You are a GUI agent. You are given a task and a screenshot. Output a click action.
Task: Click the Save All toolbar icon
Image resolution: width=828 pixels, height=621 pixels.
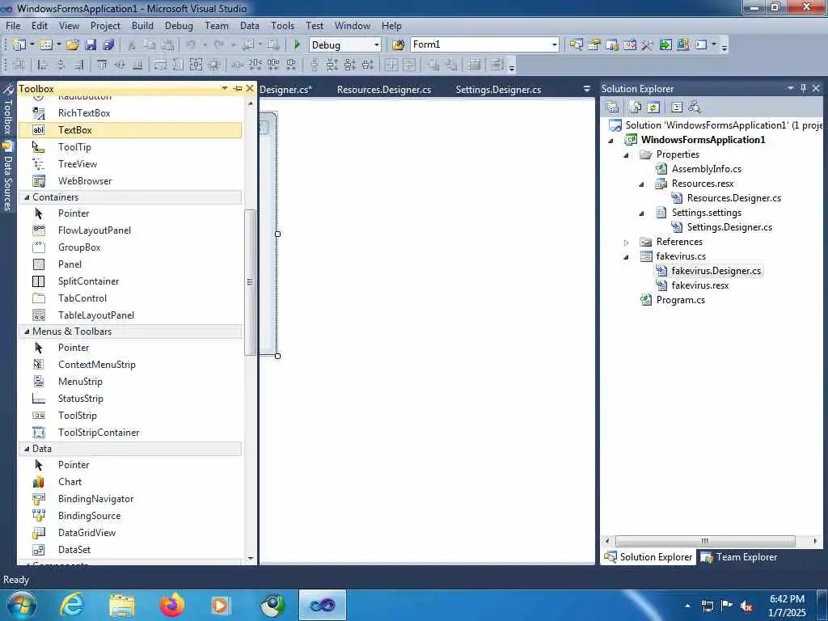(x=109, y=45)
